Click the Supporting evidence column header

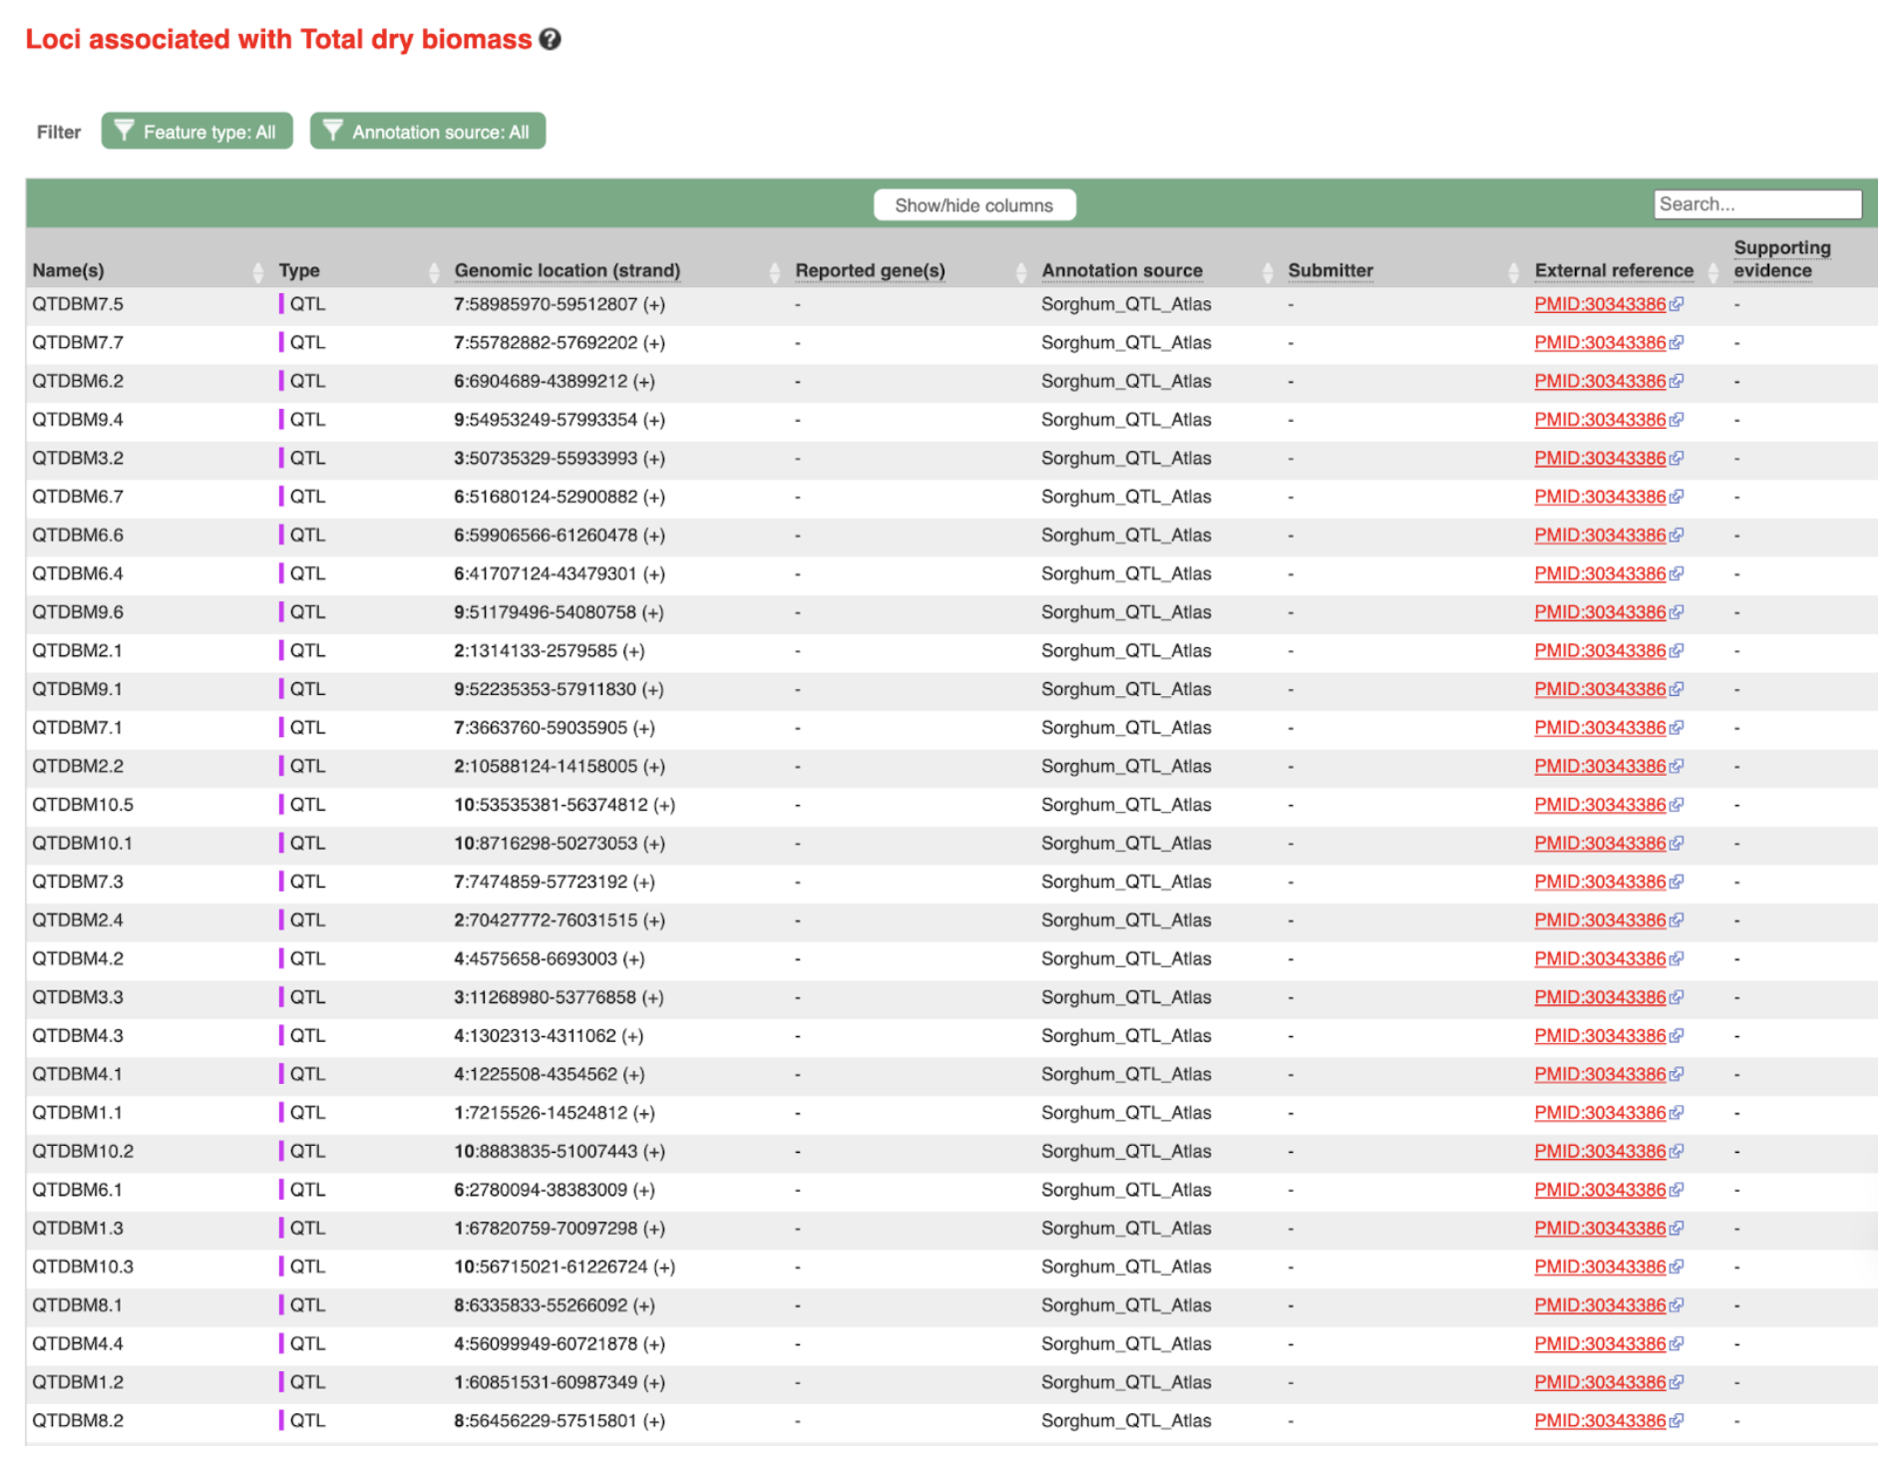tap(1782, 259)
